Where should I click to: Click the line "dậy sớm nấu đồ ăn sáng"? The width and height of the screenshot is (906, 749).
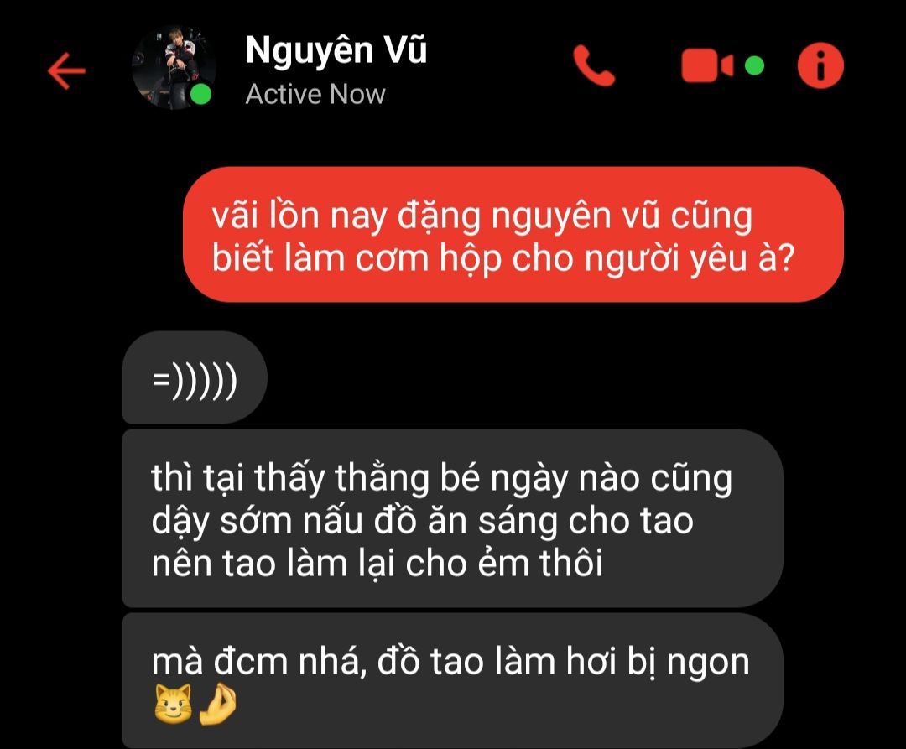point(422,522)
